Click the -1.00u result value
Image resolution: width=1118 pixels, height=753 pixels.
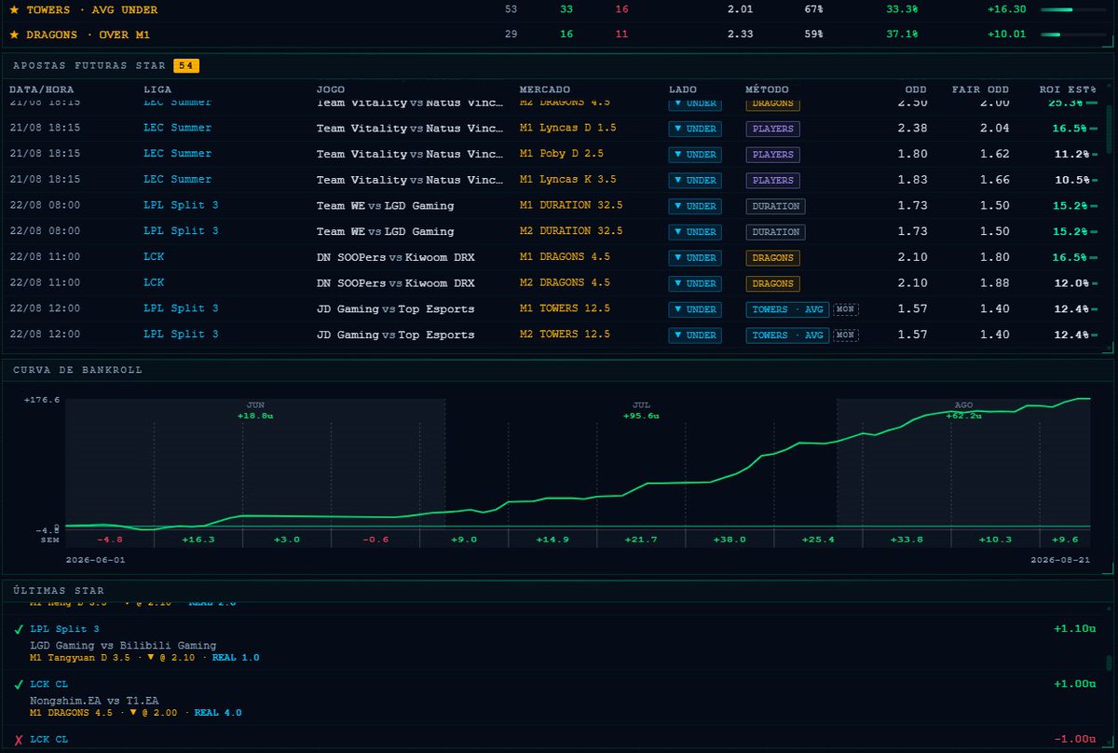pyautogui.click(x=1074, y=739)
